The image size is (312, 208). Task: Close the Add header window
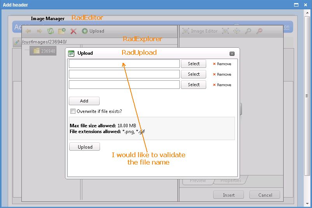[306, 5]
